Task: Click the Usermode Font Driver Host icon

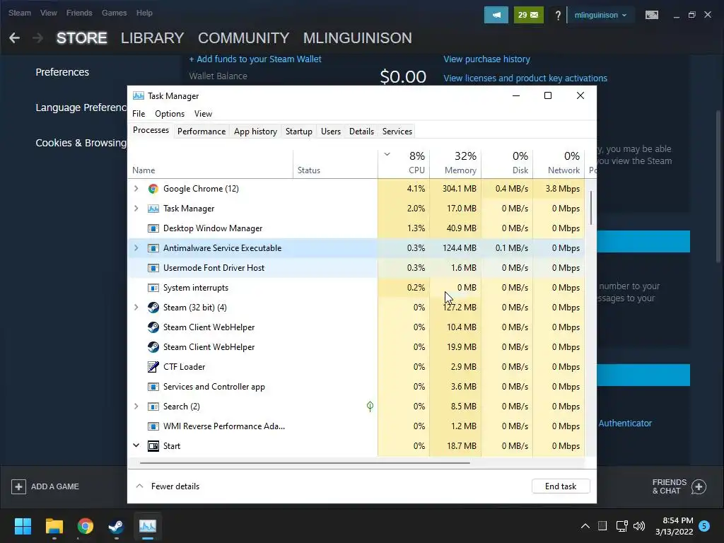Action: (x=153, y=268)
